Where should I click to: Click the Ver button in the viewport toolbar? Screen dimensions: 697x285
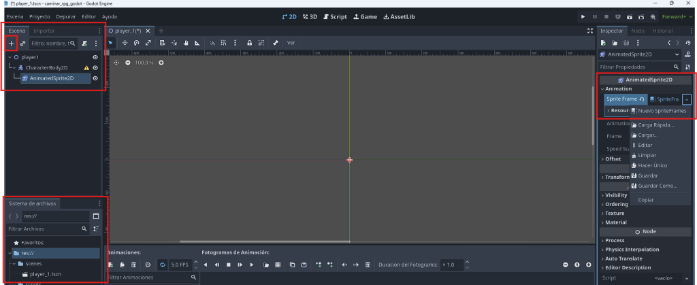tap(291, 43)
